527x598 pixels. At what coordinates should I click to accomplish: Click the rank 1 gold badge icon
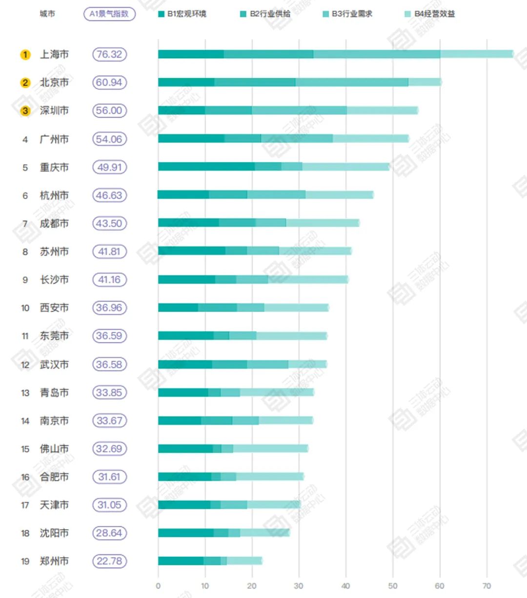(x=25, y=55)
